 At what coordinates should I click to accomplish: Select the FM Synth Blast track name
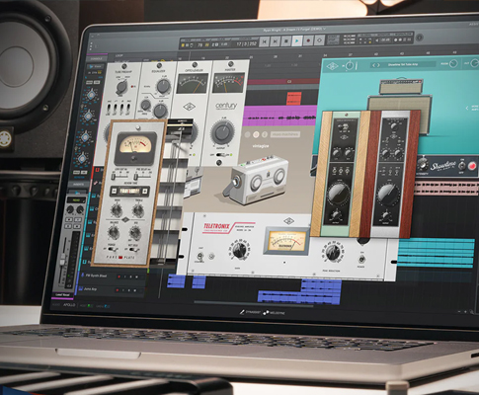coord(96,276)
